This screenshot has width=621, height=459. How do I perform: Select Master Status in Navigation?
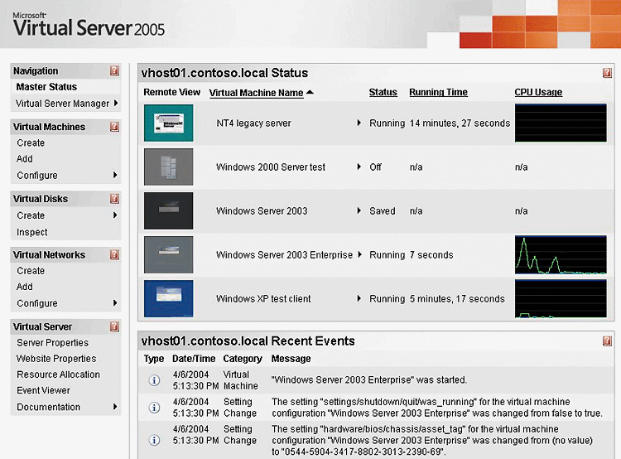click(x=46, y=87)
